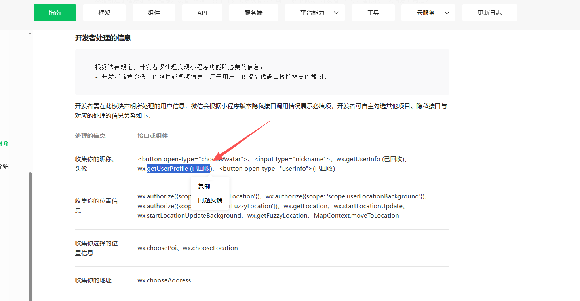Viewport: 580px width, 301px height.
Task: Open the 服务端 documentation tab
Action: [253, 13]
